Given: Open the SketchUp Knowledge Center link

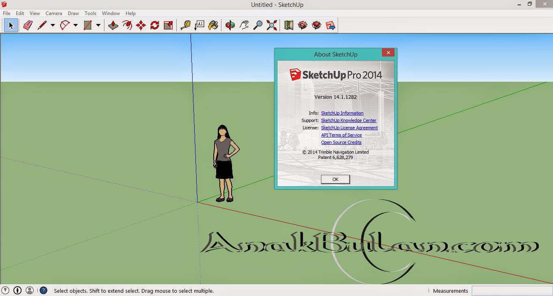Looking at the screenshot, I should (x=349, y=120).
